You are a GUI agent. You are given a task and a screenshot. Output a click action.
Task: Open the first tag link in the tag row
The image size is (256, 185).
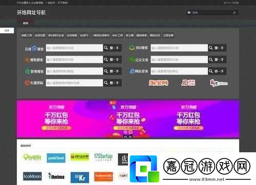(27, 35)
